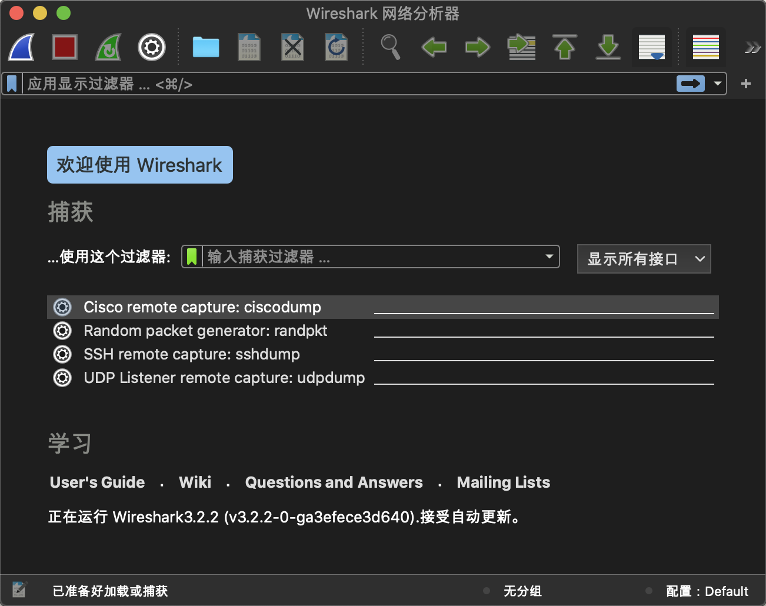Restart current capture green fin icon
The height and width of the screenshot is (606, 766).
[108, 47]
